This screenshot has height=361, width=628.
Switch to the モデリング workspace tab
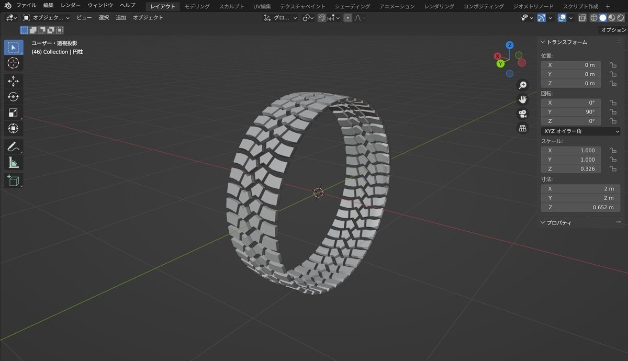pos(197,6)
